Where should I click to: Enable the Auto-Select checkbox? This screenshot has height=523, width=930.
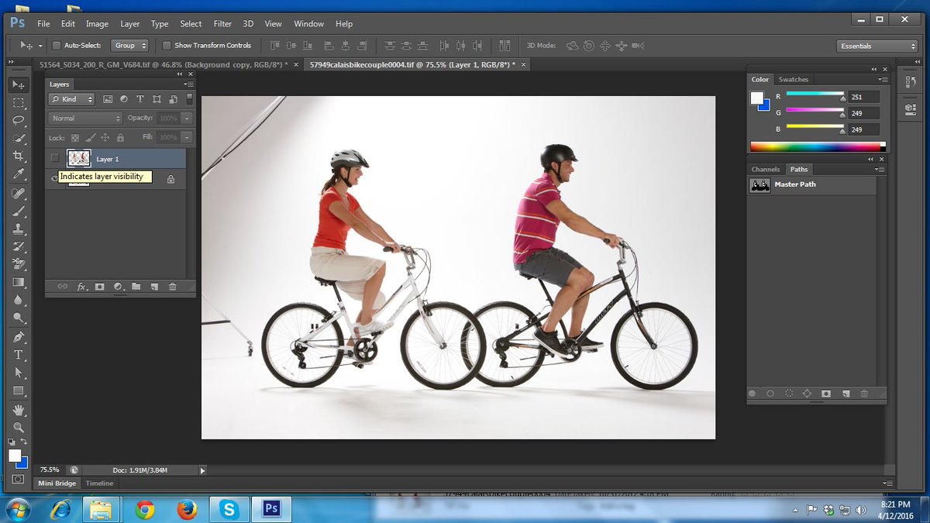(x=56, y=46)
